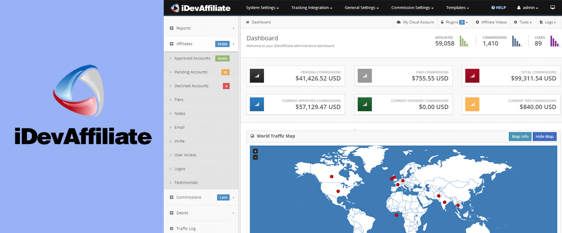Click the monitor icon in top bar
Screen dimensions: 562x233
coord(553,8)
